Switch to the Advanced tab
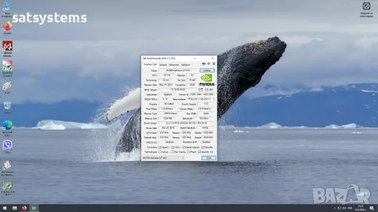The image size is (378, 212). coord(174,65)
